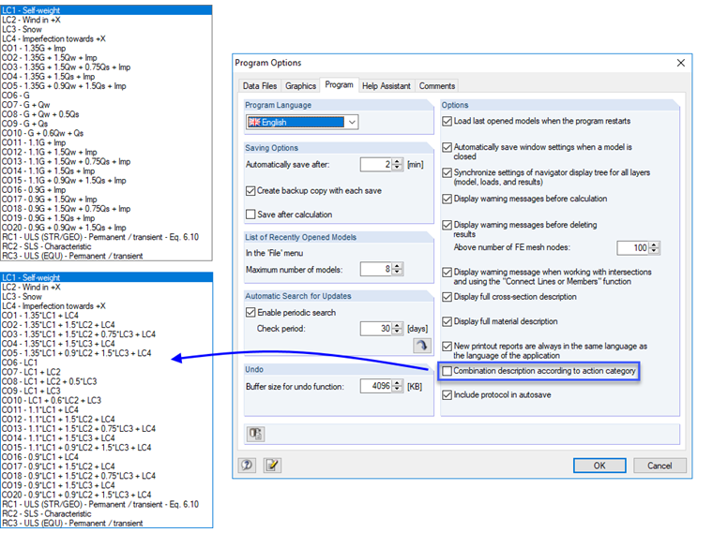Click the FE mesh nodes spinner
Image resolution: width=713 pixels, height=533 pixels.
point(654,248)
